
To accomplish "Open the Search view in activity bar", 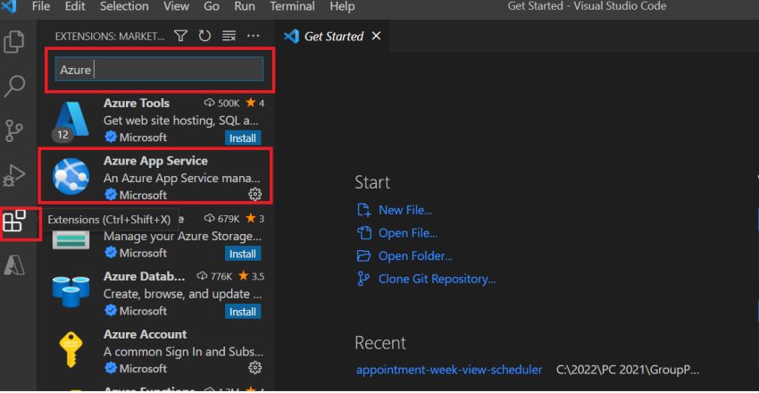I will coord(14,86).
